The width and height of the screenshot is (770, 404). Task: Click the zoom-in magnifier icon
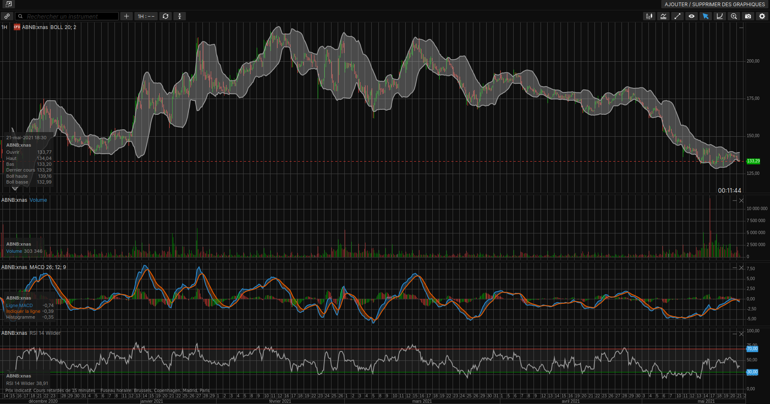734,16
